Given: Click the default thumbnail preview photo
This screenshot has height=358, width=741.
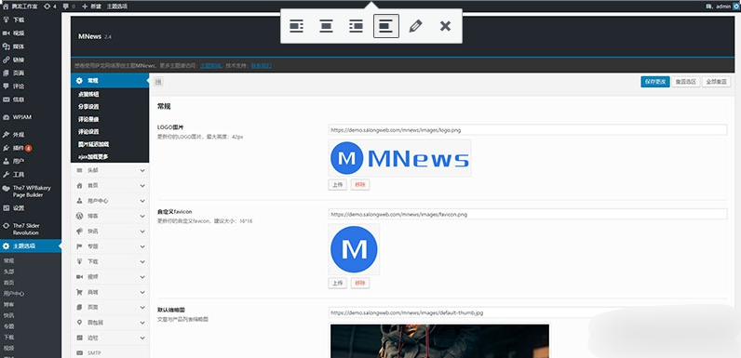Looking at the screenshot, I should point(439,340).
